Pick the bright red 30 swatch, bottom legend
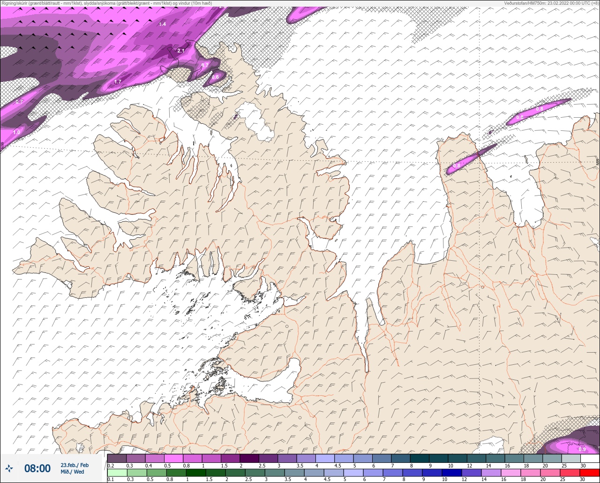Screen dimensions: 600x483 click(x=590, y=473)
